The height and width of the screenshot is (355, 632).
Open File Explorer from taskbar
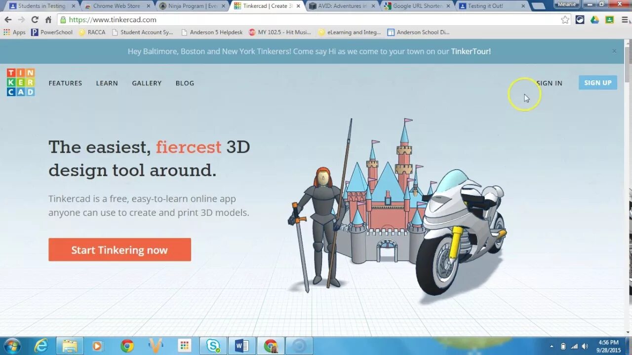click(70, 346)
